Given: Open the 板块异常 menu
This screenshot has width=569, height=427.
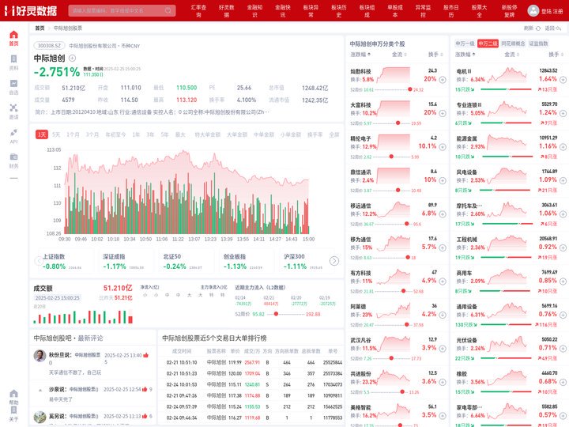Looking at the screenshot, I should [x=311, y=11].
